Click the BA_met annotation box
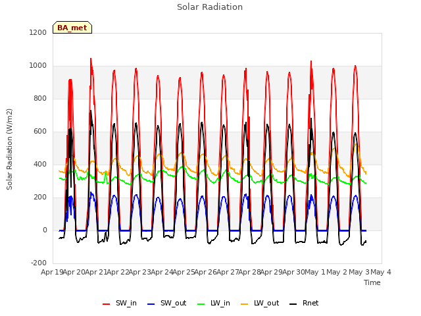This screenshot has height=316, width=421. point(72,28)
